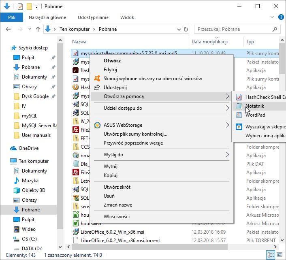The image size is (286, 260).
Task: Click Ten komputer in address breadcrumb
Action: [x=75, y=29]
